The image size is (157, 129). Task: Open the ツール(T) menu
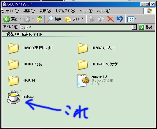(x=86, y=11)
